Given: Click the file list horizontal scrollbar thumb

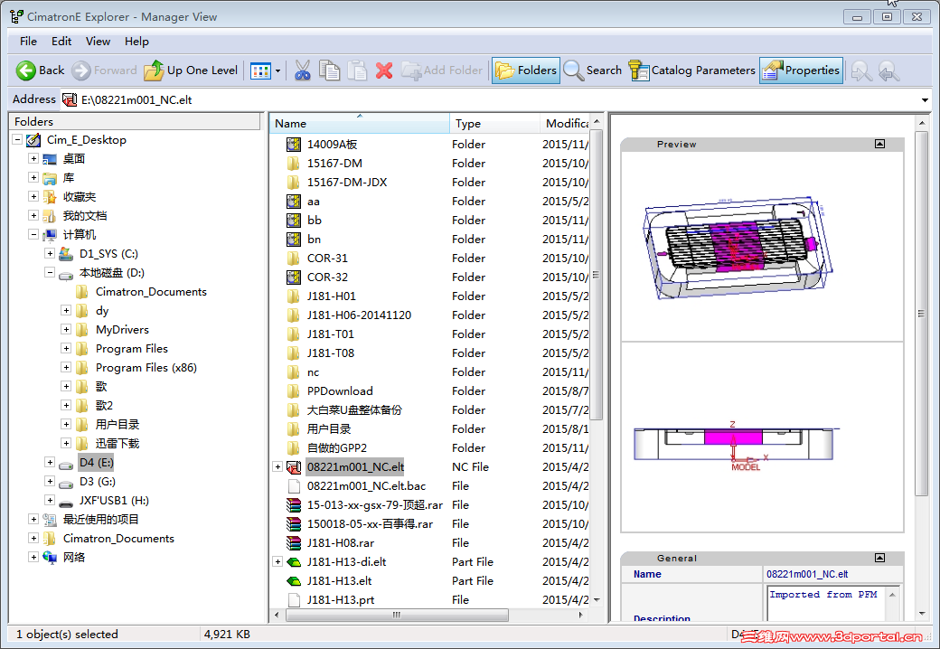Looking at the screenshot, I should point(397,615).
